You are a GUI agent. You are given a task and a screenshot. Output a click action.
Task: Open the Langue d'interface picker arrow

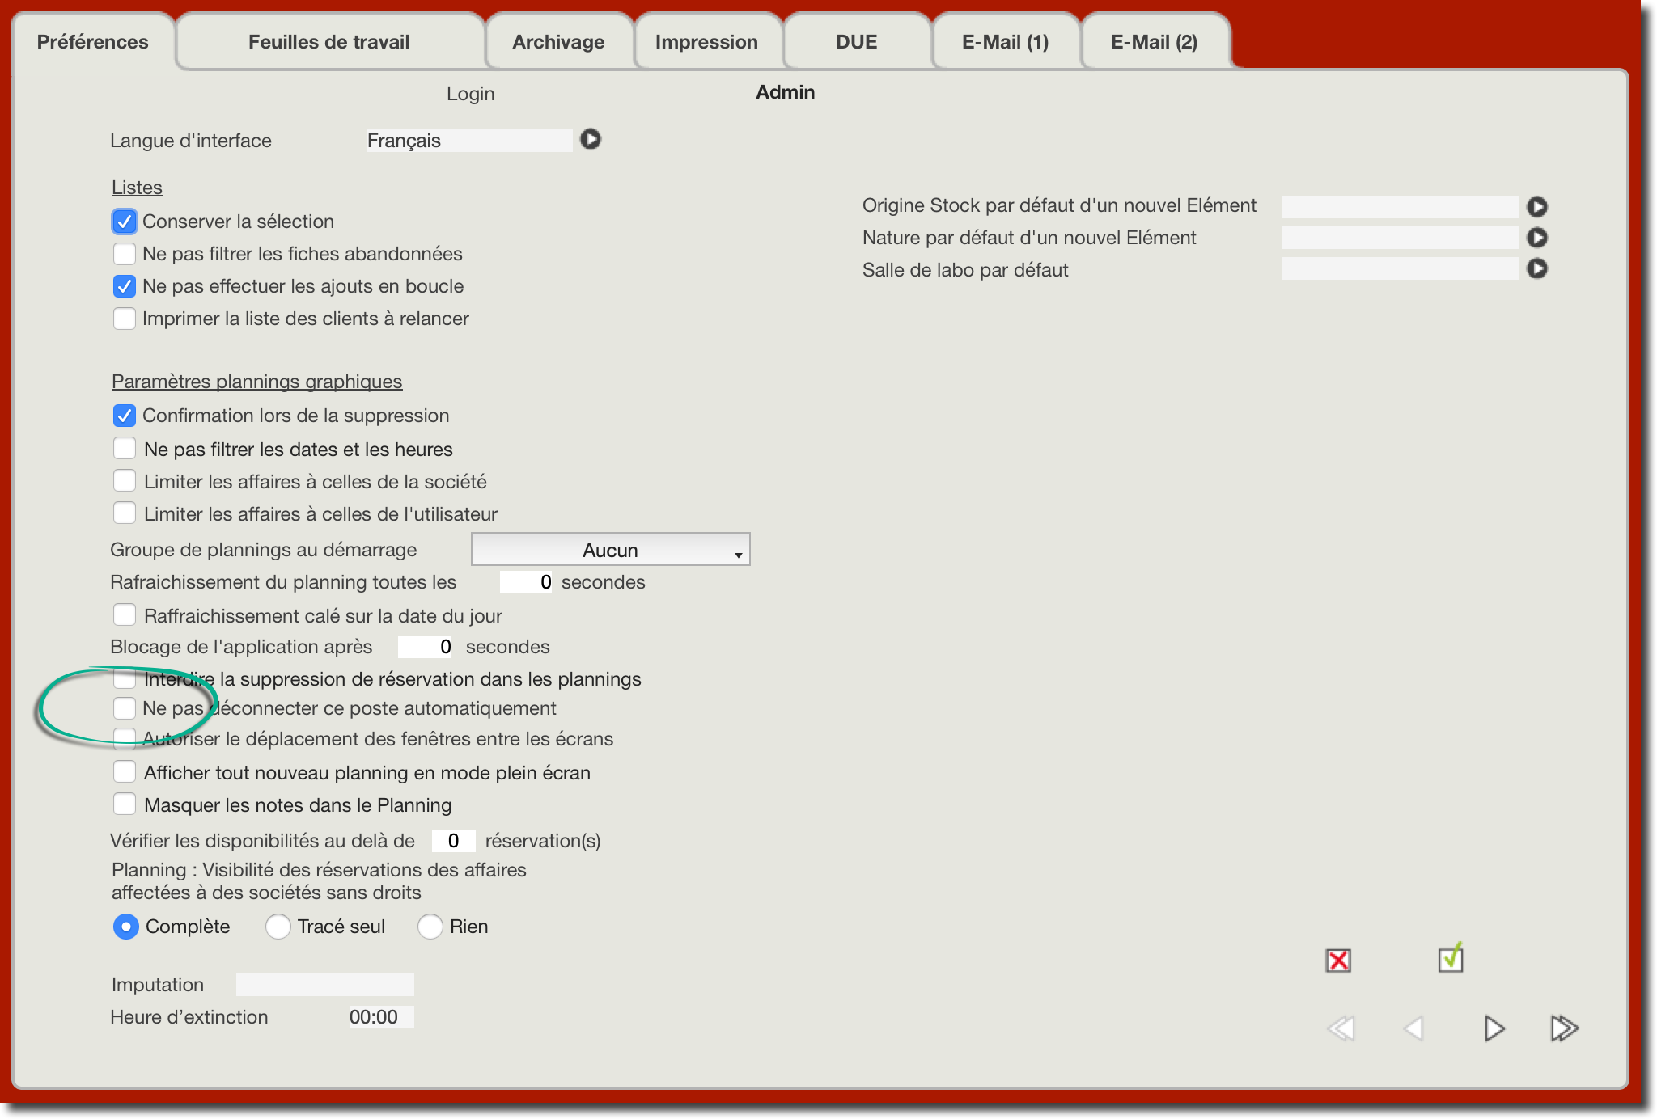591,139
